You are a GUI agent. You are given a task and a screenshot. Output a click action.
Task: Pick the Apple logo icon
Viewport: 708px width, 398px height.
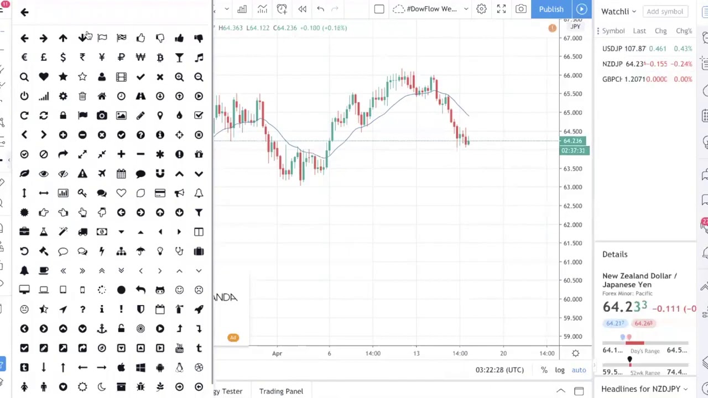tap(121, 367)
